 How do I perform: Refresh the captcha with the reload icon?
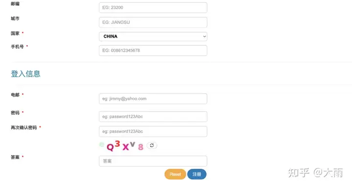tap(152, 145)
